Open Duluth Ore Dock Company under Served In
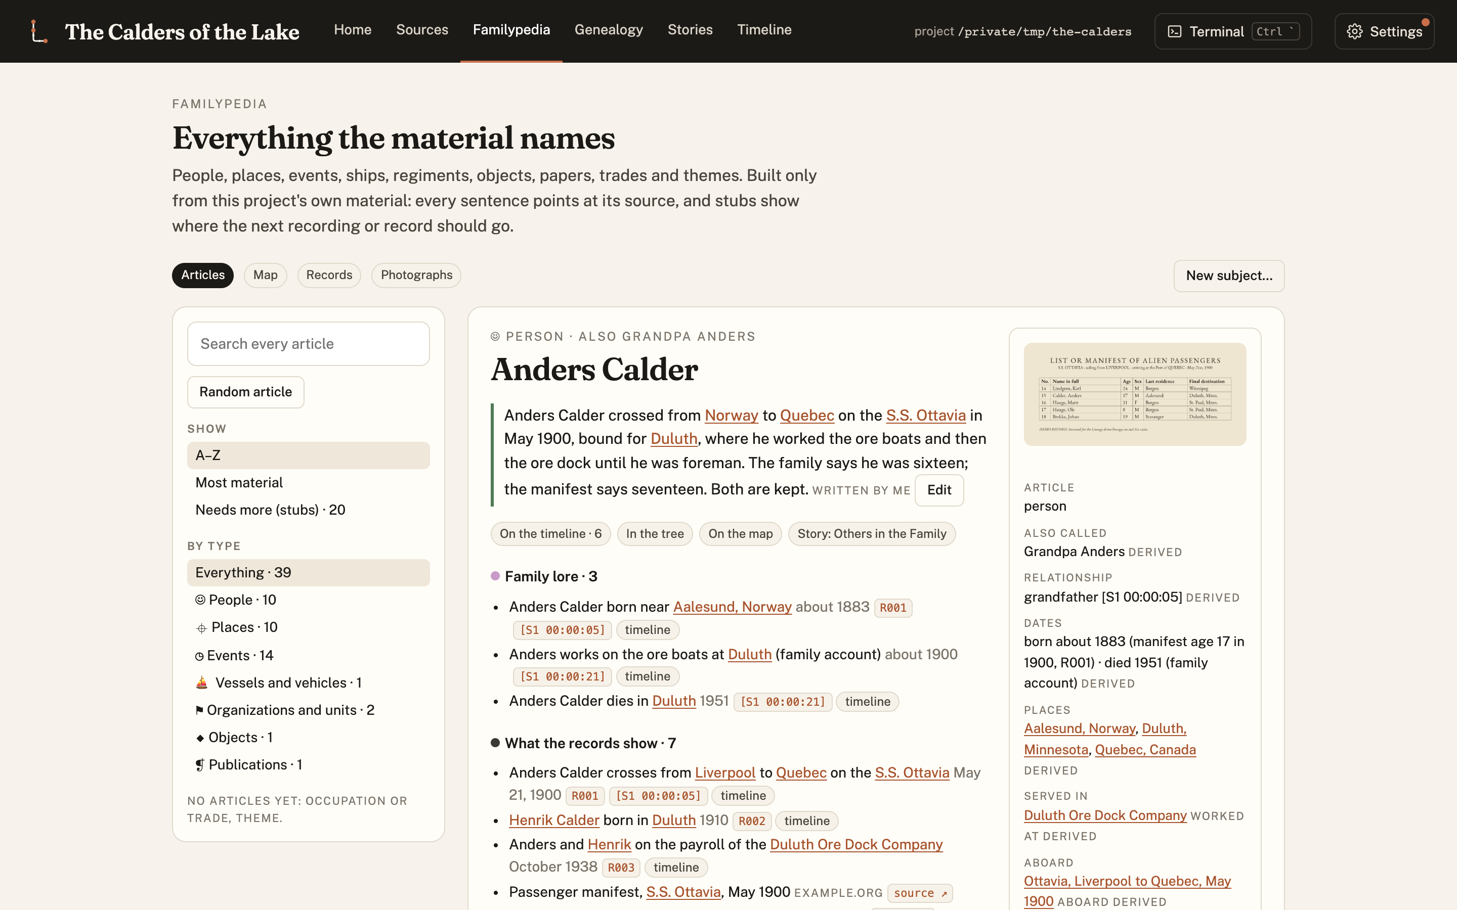Viewport: 1457px width, 910px height. (x=1105, y=815)
